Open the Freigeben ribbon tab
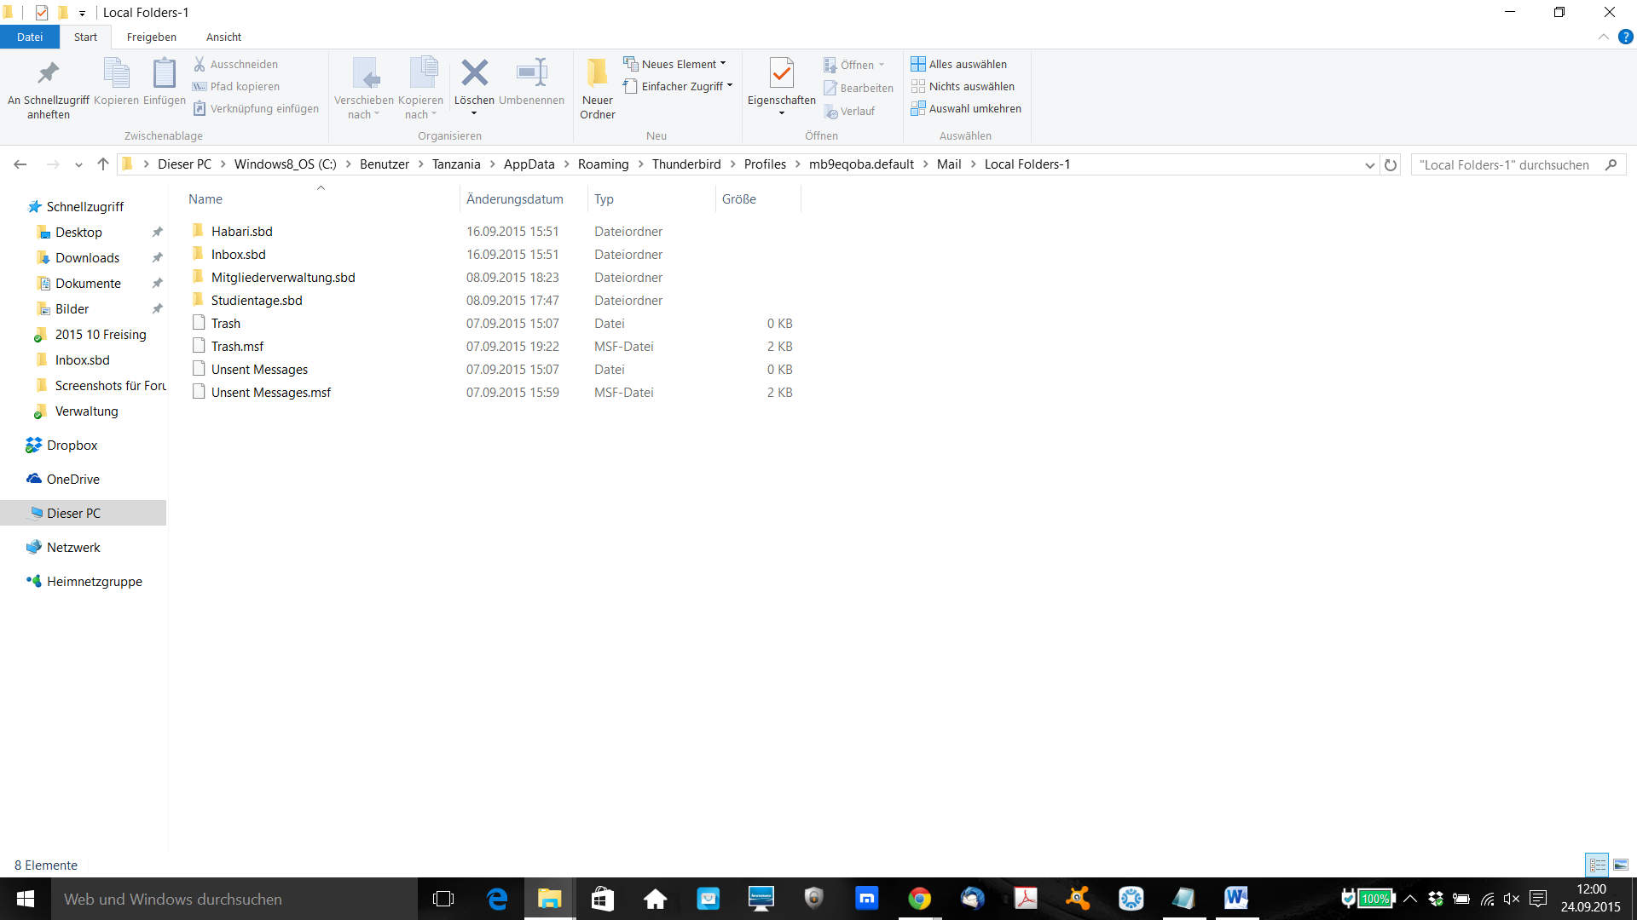The height and width of the screenshot is (920, 1637). [x=152, y=37]
